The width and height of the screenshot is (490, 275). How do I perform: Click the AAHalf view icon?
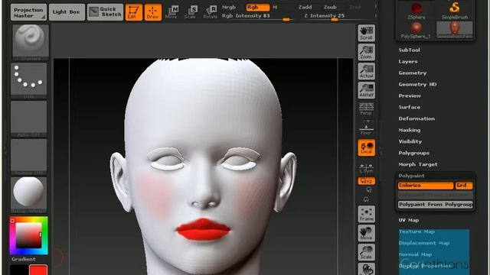[366, 90]
